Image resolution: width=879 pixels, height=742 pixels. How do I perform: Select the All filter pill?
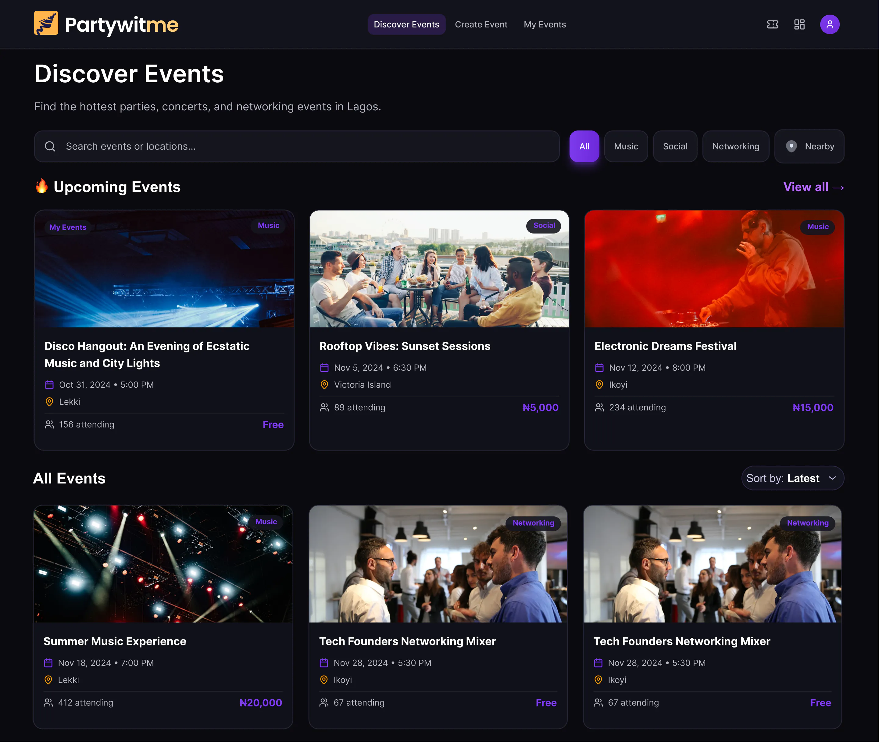(x=584, y=146)
